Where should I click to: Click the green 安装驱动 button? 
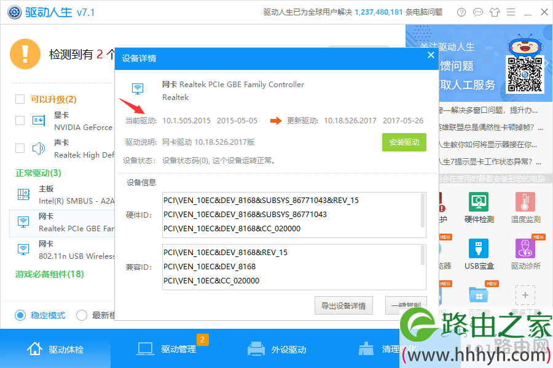[x=404, y=142]
